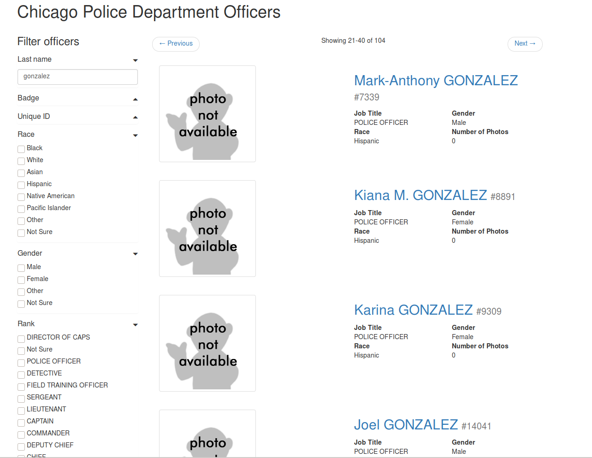This screenshot has height=458, width=592.
Task: Open Karina GONZALEZ officer profile
Action: pyautogui.click(x=413, y=310)
